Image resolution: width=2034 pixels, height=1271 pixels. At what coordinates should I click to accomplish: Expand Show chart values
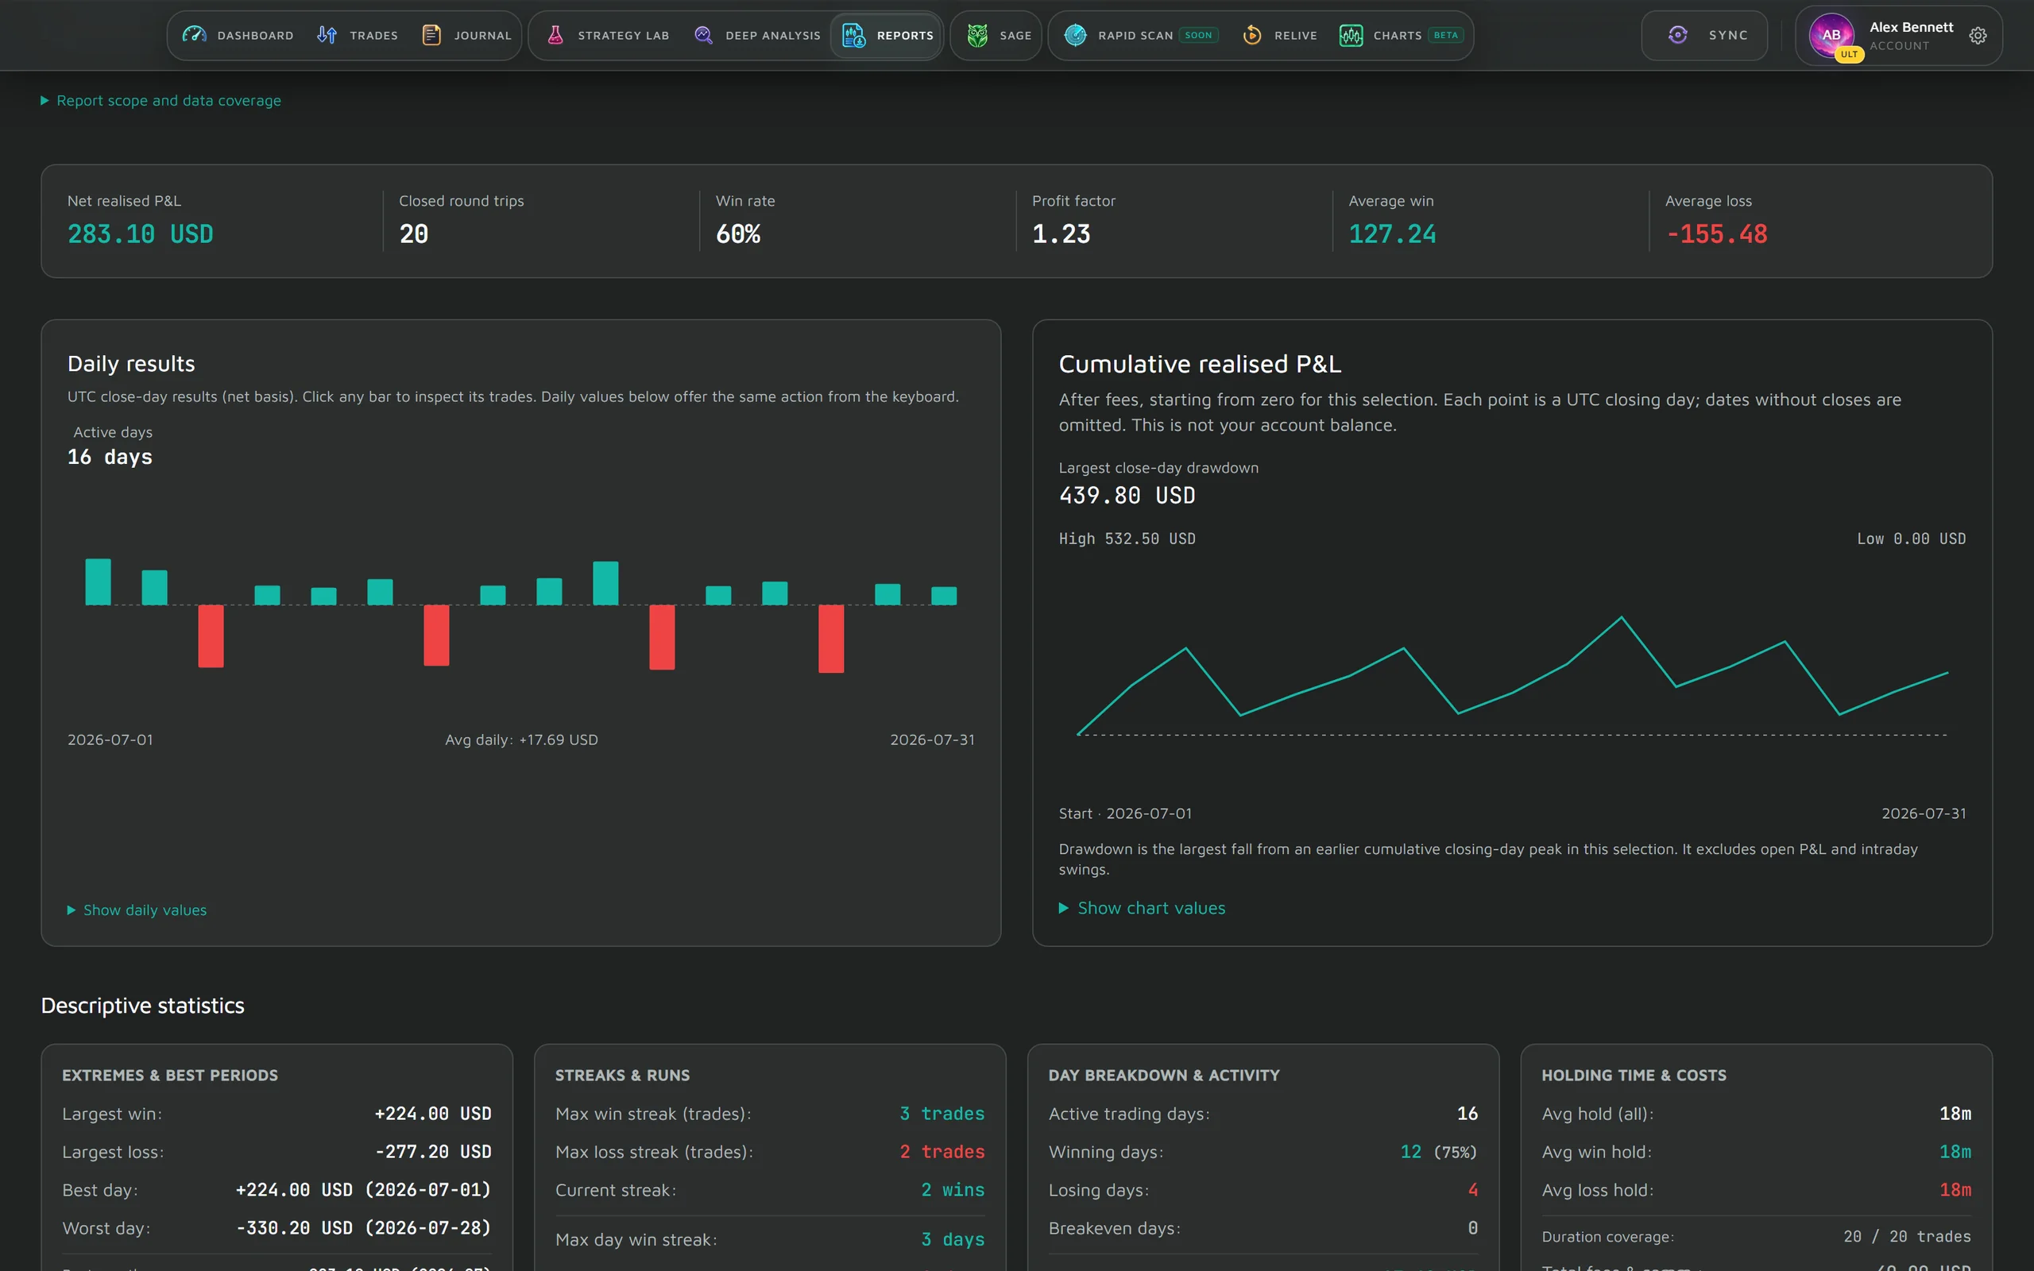click(x=1143, y=908)
